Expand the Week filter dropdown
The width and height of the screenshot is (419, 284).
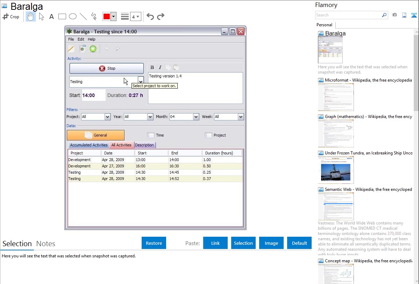pos(241,117)
